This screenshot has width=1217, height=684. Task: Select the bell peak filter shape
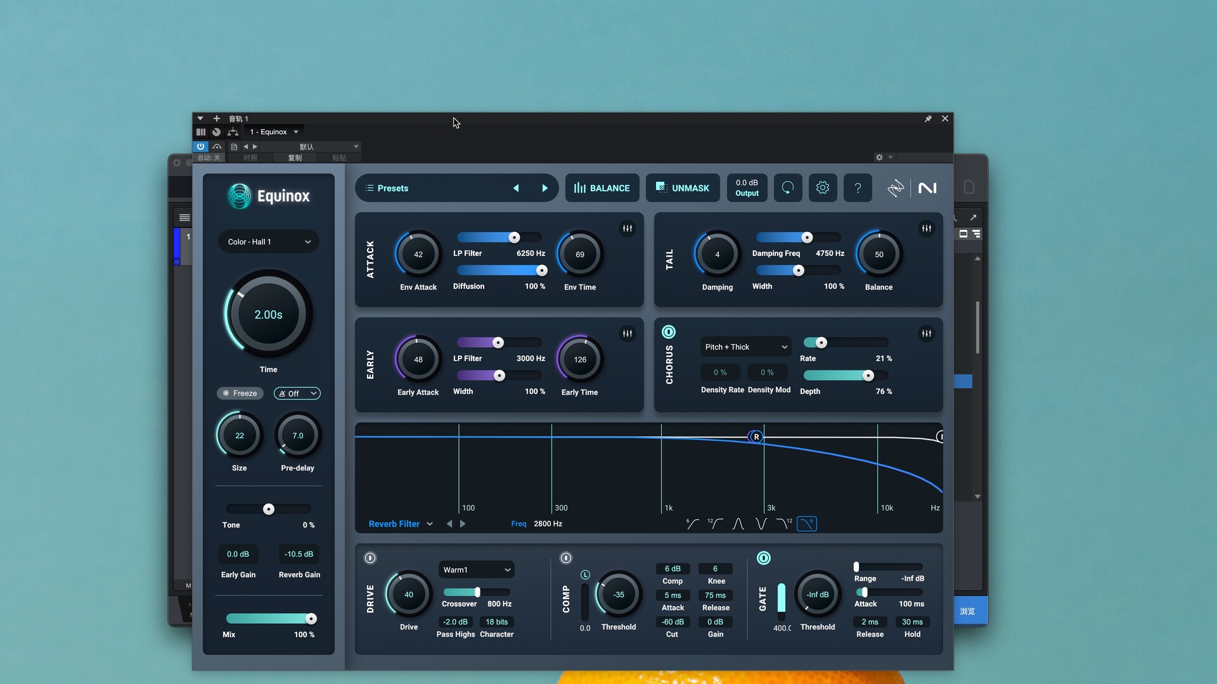click(738, 524)
